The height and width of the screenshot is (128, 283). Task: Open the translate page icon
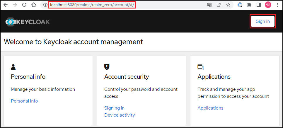(x=209, y=5)
